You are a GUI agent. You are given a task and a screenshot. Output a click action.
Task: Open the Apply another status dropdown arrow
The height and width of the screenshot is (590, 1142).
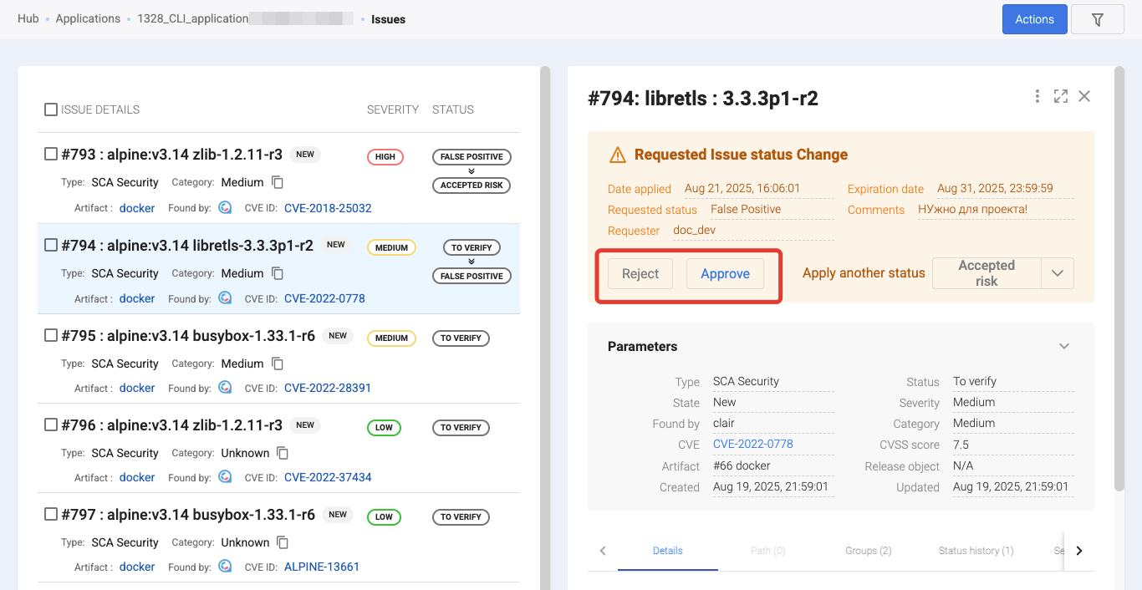1057,273
